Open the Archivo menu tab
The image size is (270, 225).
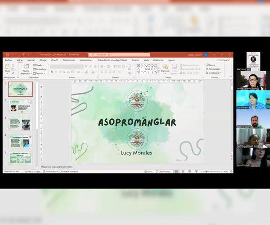(9, 60)
